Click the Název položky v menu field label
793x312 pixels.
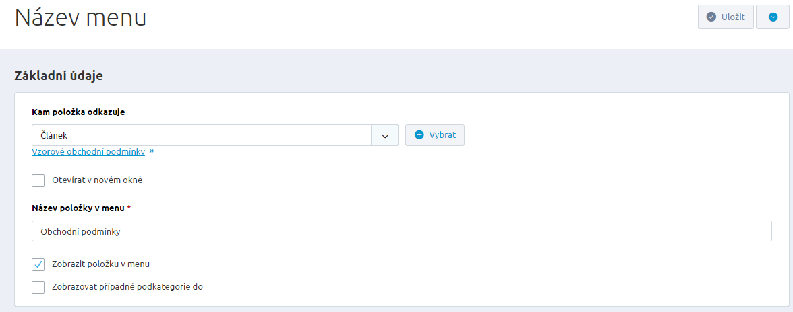(78, 208)
